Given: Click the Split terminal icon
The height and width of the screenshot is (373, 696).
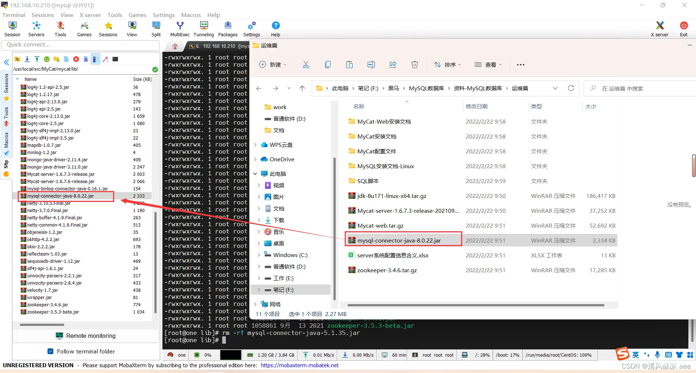Looking at the screenshot, I should coord(156,29).
